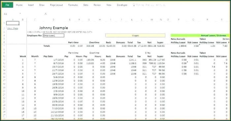The width and height of the screenshot is (231, 121).
Task: Select totals overtime pay 303.38
Action: point(90,46)
